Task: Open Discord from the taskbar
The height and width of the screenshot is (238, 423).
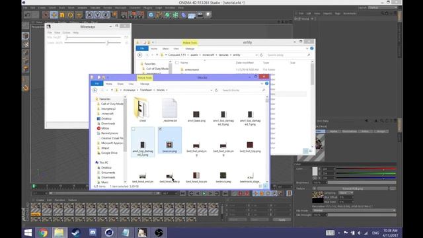Action: (93, 233)
